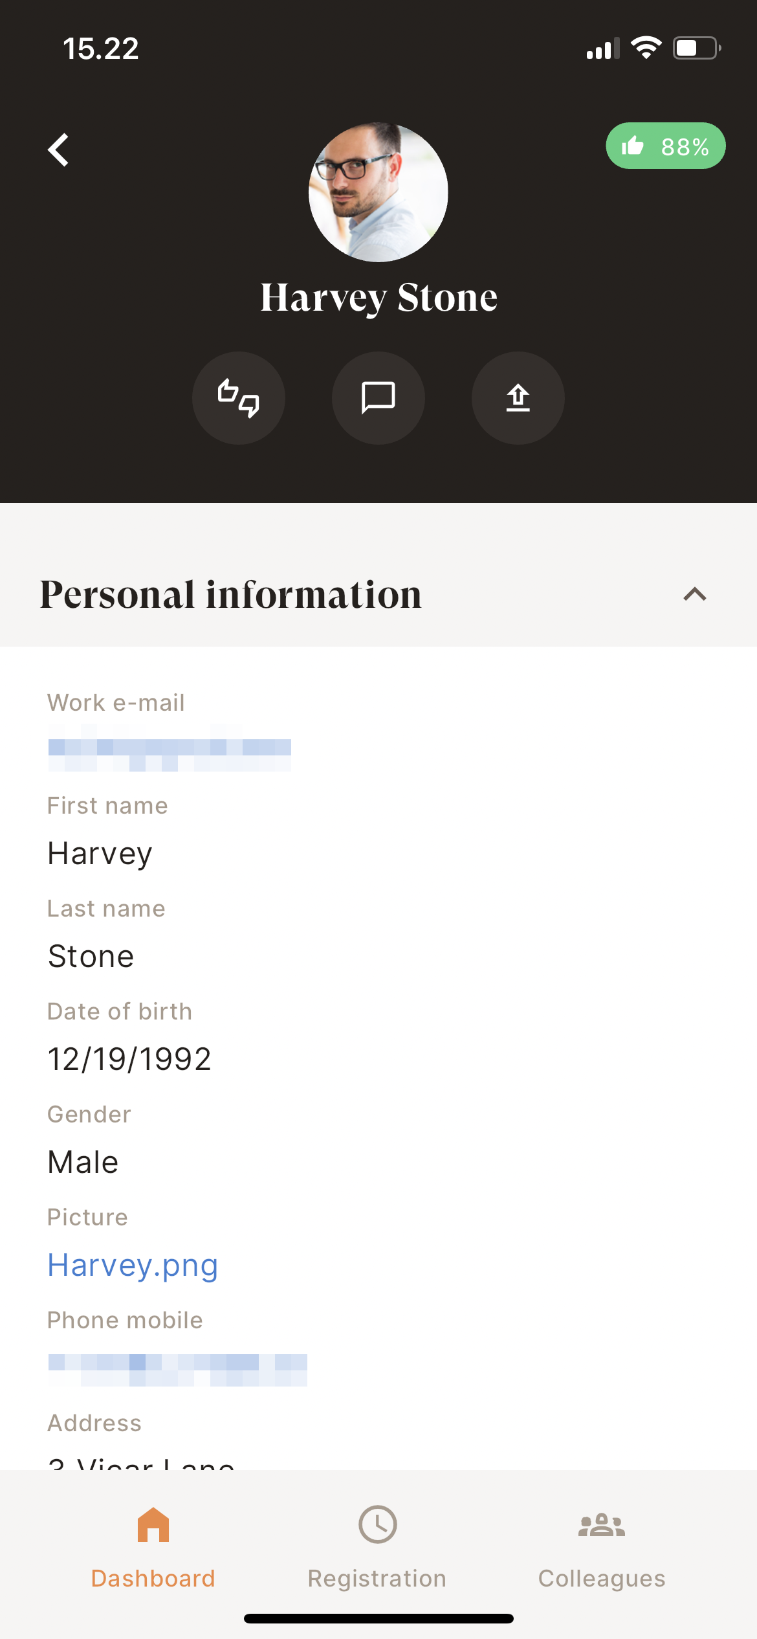The image size is (757, 1639).
Task: Tap the Dashboard home icon
Action: [153, 1524]
